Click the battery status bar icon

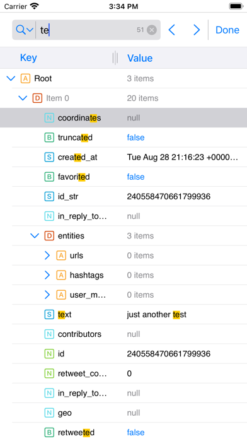[x=236, y=6]
